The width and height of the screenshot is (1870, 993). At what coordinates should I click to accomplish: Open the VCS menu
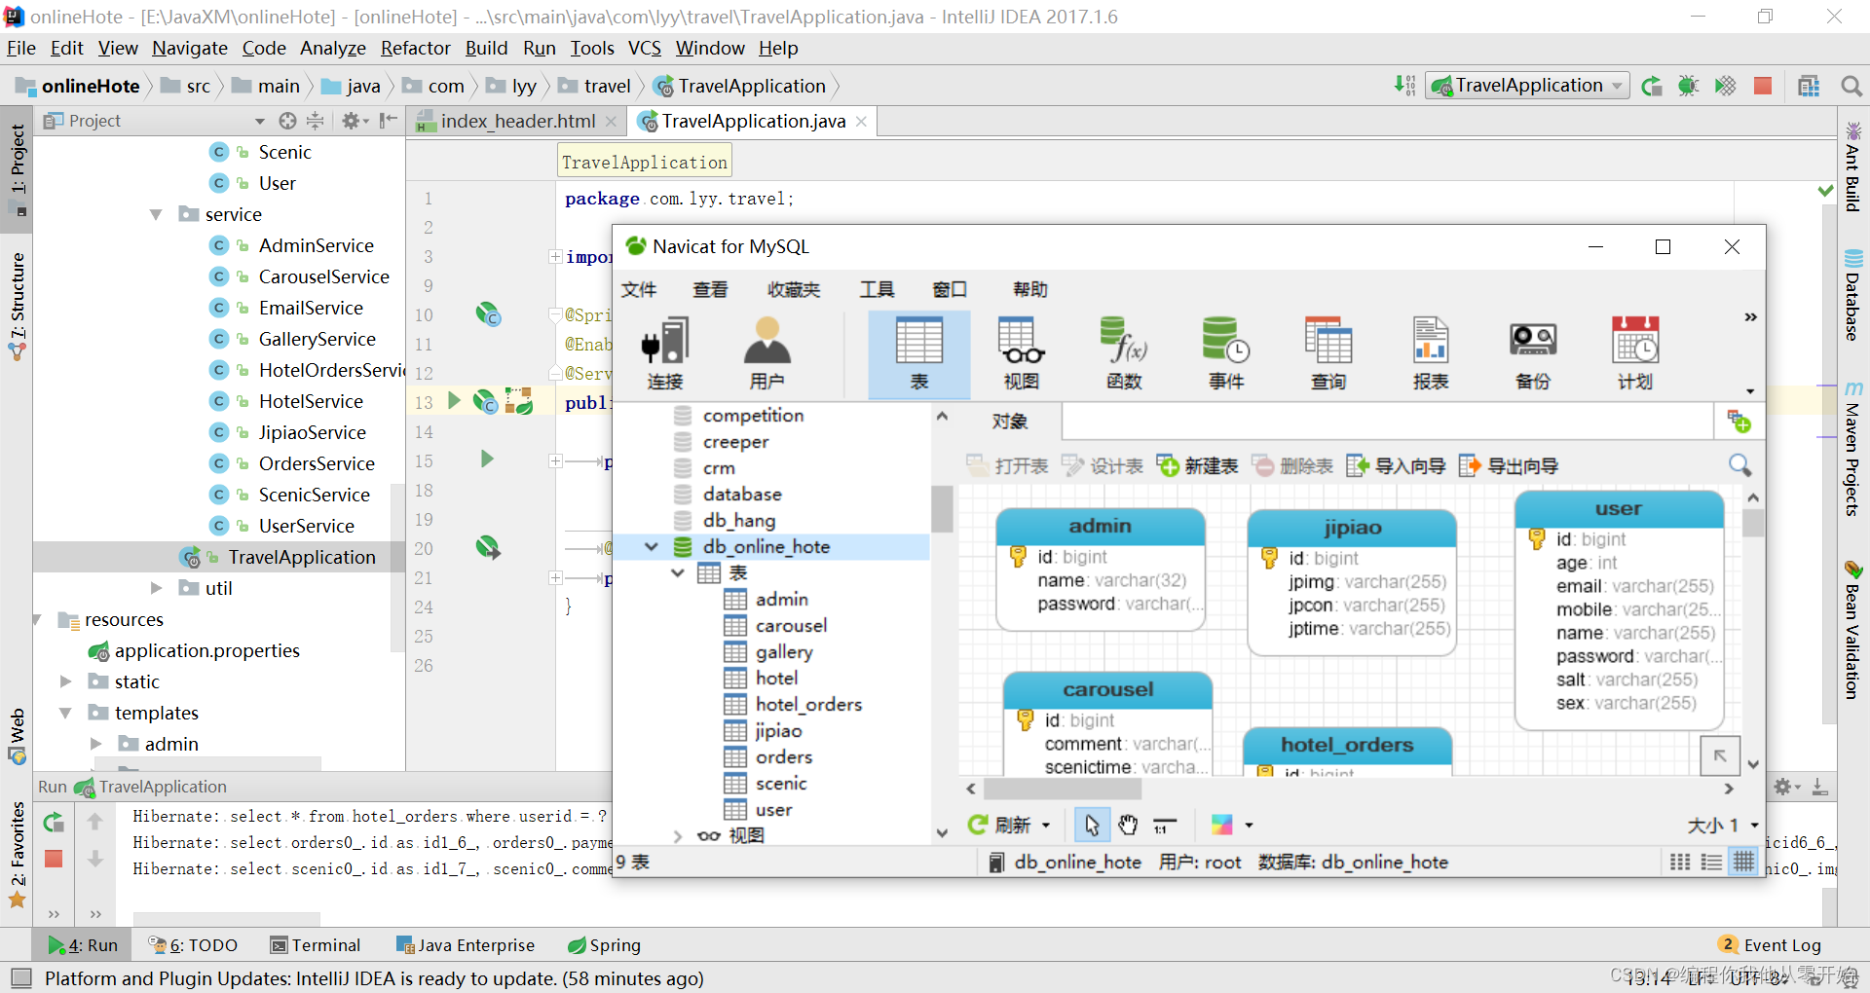tap(644, 48)
